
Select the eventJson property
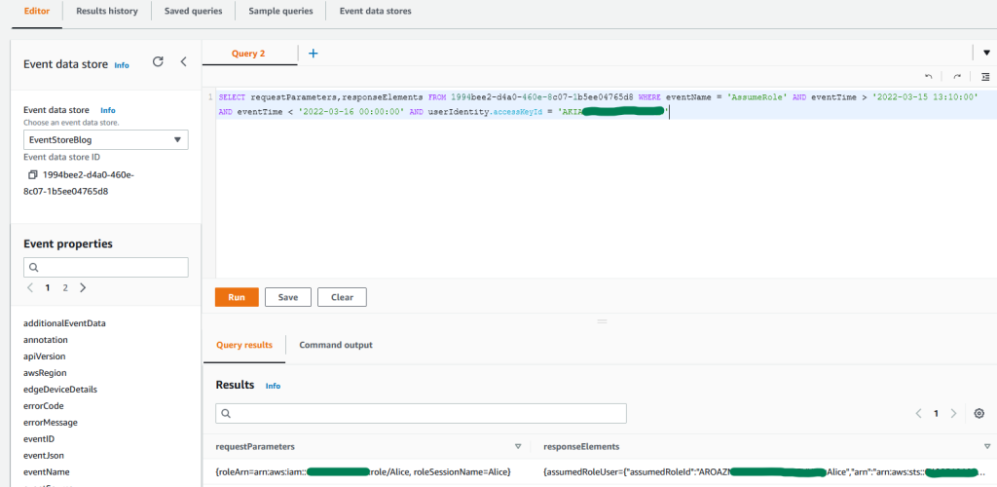[43, 455]
